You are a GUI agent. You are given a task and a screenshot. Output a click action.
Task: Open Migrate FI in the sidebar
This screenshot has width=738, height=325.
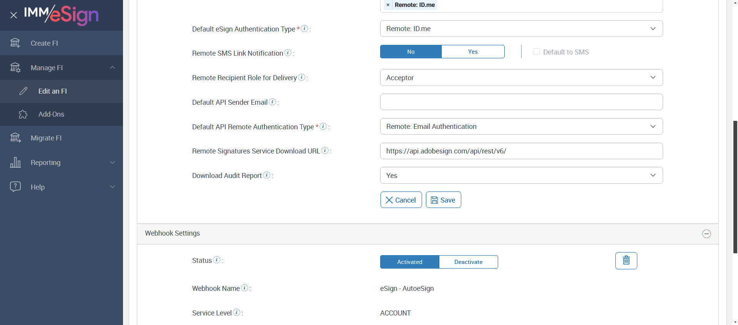[x=46, y=138]
